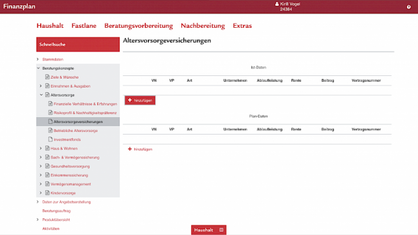Image resolution: width=418 pixels, height=235 pixels.
Task: Click the Unternehmen column header in Ist-Daten
Action: [235, 80]
